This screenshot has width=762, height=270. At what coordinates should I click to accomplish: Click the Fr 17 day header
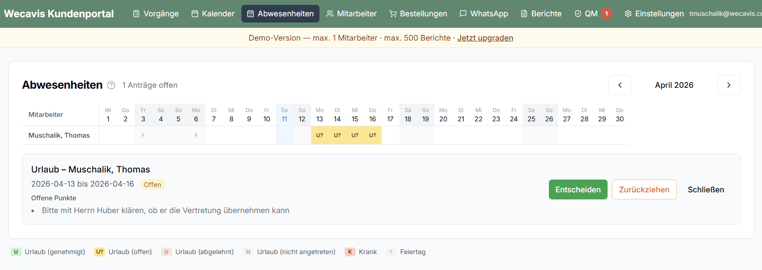[390, 115]
